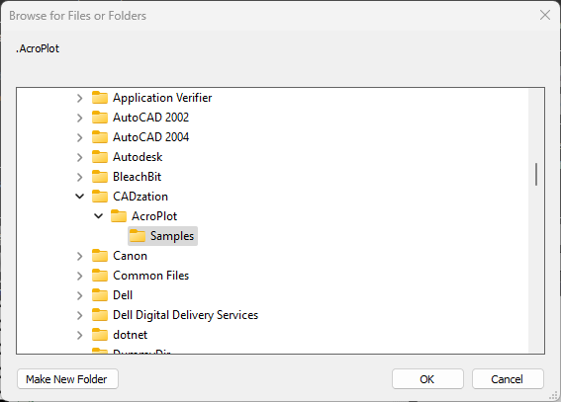Expand Dell Digital Delivery Services node
The image size is (561, 402).
(x=80, y=315)
